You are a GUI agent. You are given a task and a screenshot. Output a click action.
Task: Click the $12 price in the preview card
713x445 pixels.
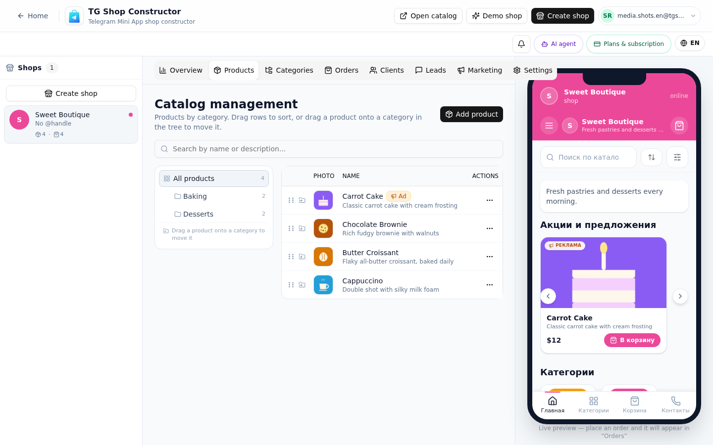(554, 340)
